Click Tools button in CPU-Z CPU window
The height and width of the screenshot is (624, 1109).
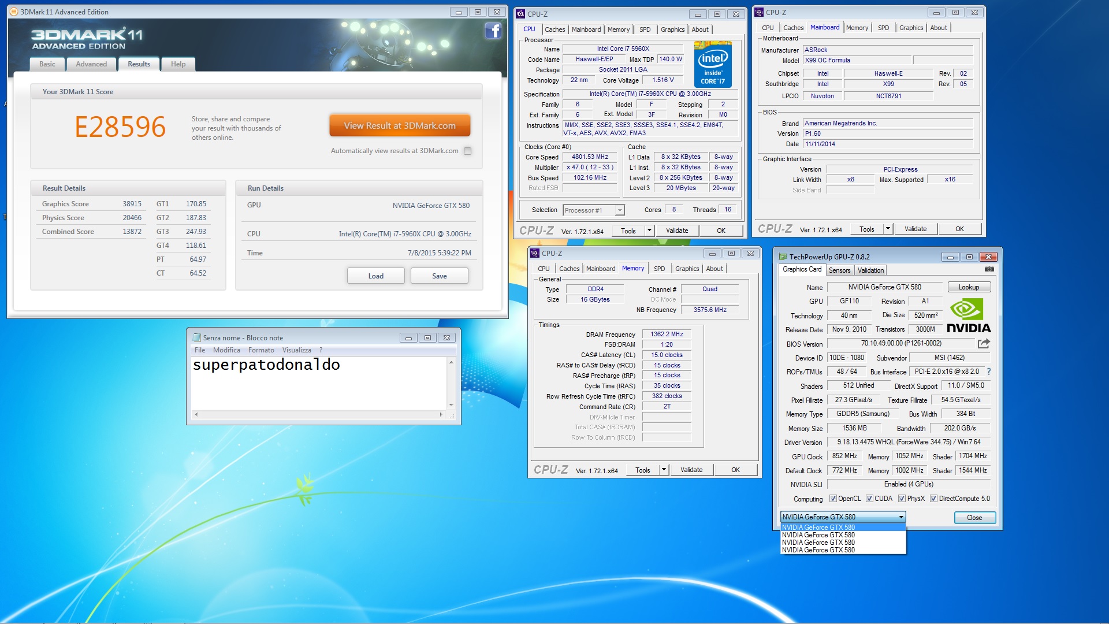point(628,231)
